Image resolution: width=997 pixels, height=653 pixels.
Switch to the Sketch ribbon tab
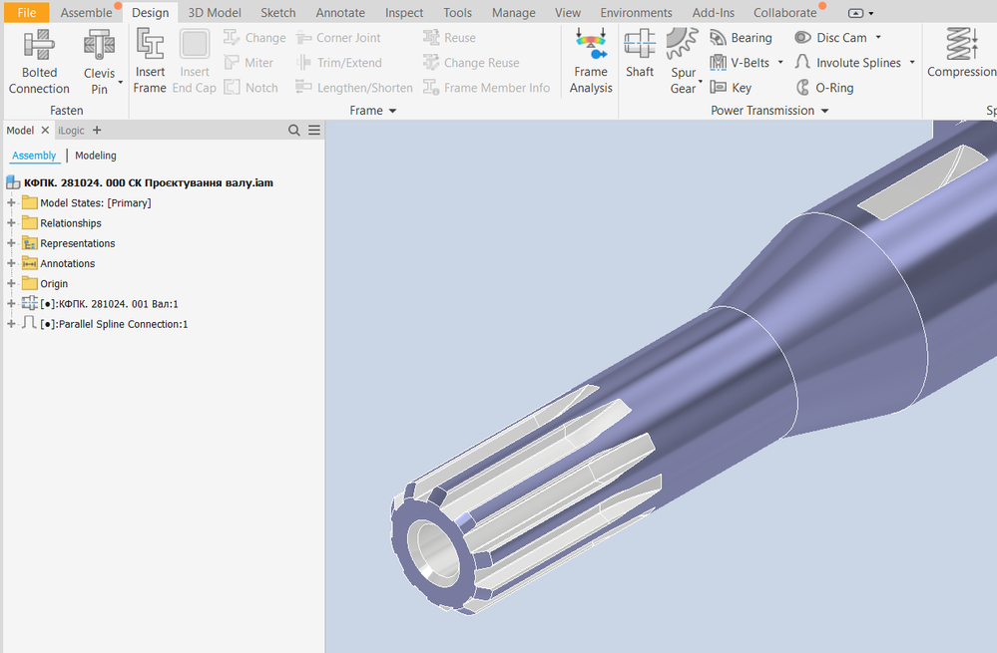click(x=277, y=13)
